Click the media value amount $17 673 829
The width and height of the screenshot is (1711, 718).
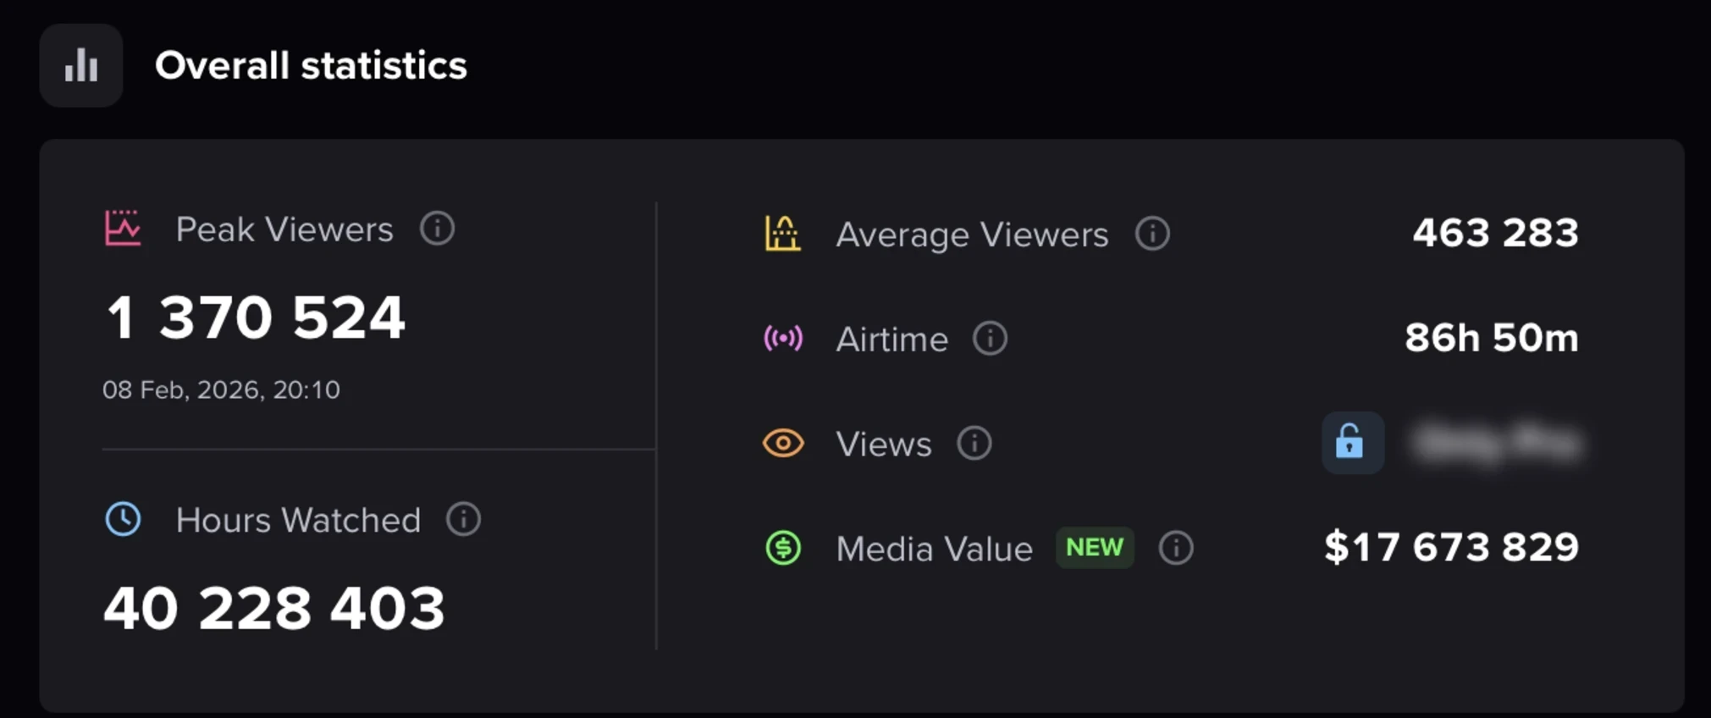click(x=1451, y=547)
